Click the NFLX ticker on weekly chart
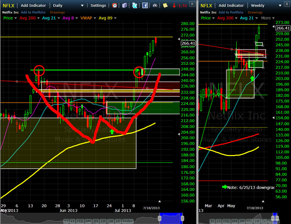The height and width of the screenshot is (224, 291). (206, 6)
